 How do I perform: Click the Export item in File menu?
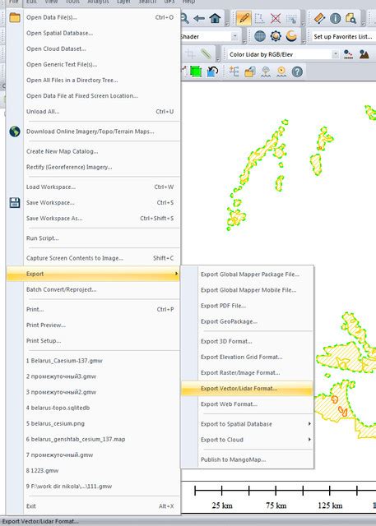coord(93,274)
